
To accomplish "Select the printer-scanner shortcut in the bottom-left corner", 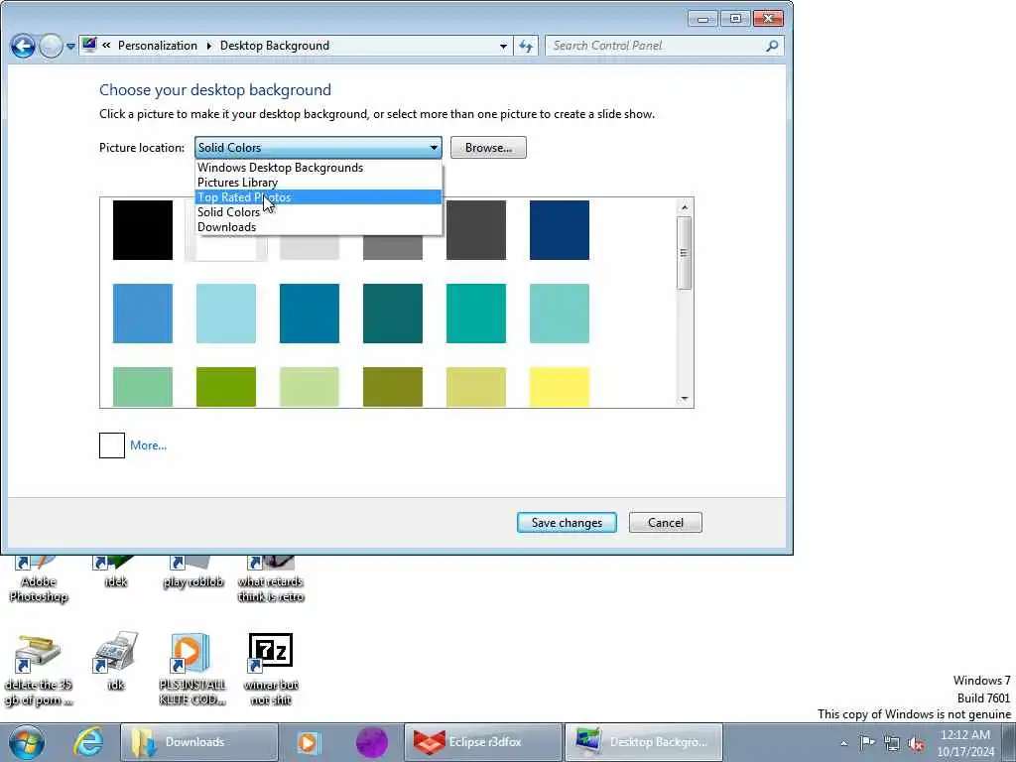I will (39, 670).
